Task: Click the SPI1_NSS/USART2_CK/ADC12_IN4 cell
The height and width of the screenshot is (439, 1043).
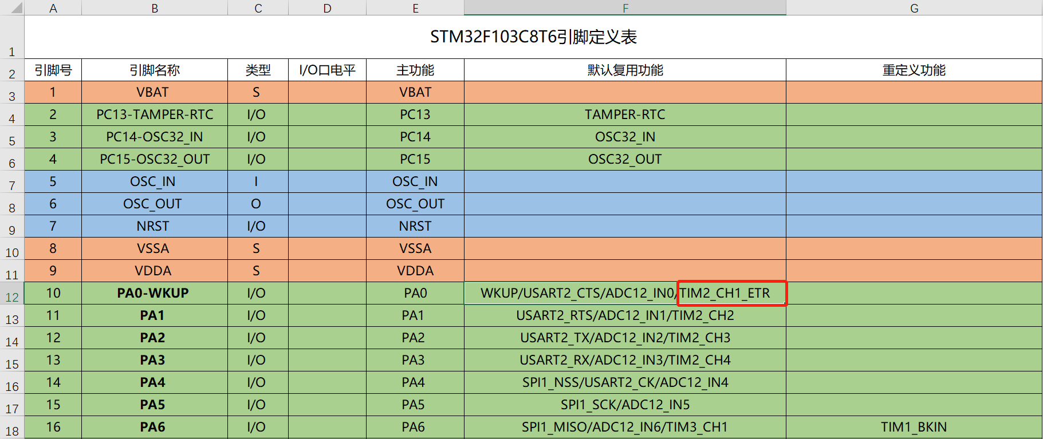Action: pos(625,382)
